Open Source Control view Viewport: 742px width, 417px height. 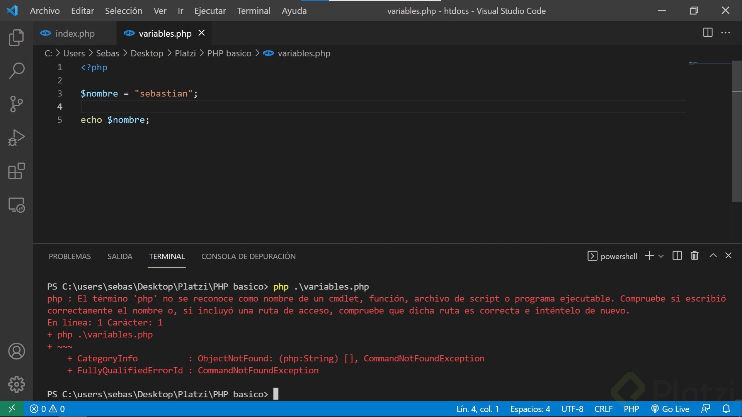click(16, 104)
